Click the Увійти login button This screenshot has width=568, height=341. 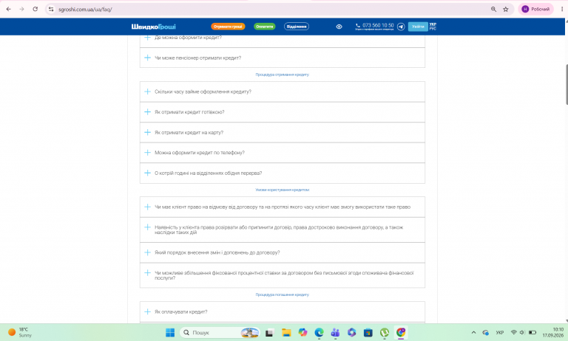click(418, 27)
